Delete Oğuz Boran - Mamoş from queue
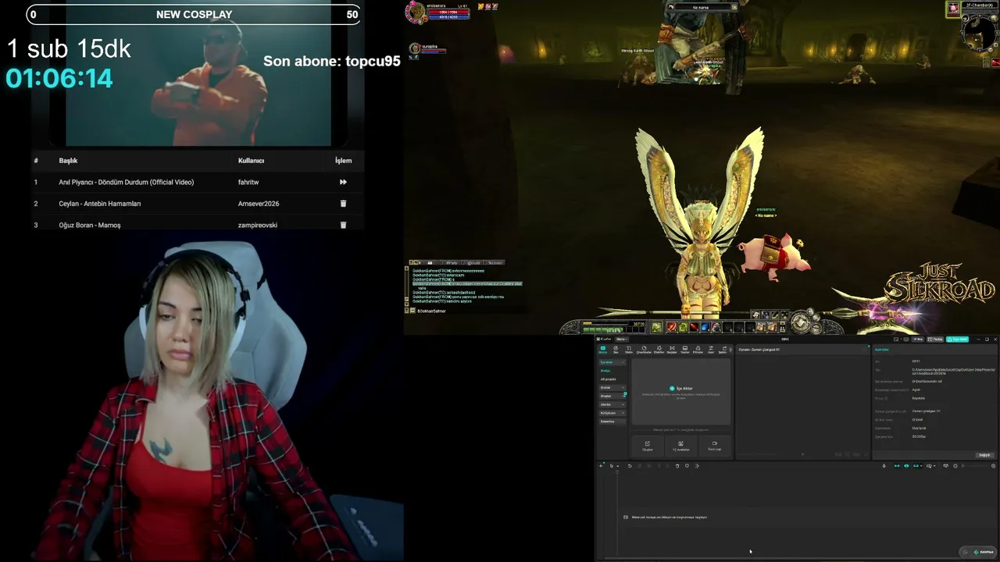 pos(343,225)
